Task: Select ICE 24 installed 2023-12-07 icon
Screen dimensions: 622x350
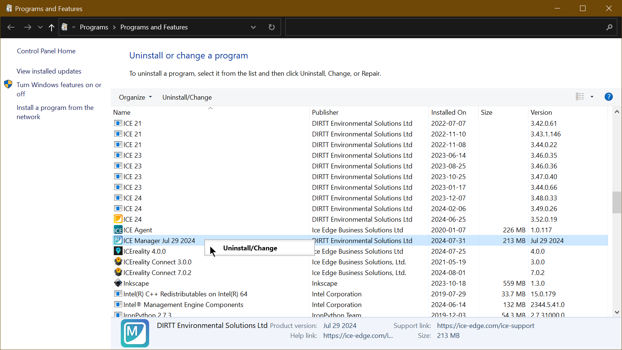Action: click(x=118, y=198)
